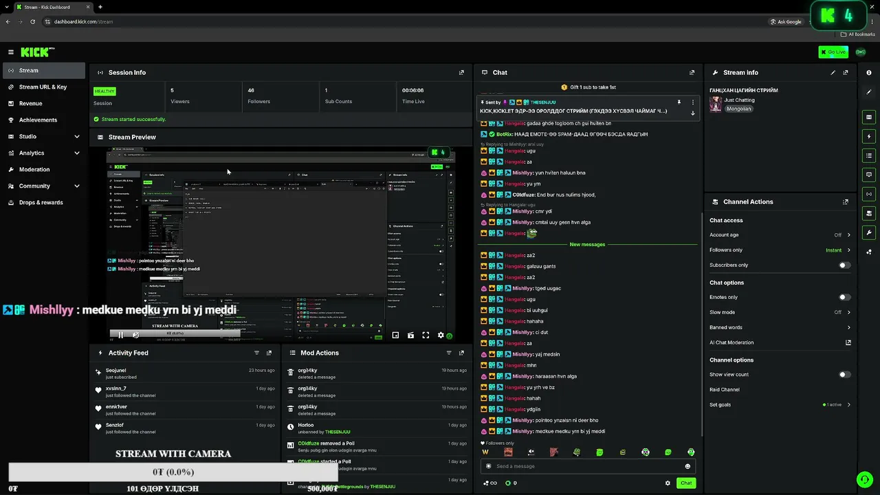Pop out the Session Info panel
This screenshot has width=880, height=495.
(461, 72)
